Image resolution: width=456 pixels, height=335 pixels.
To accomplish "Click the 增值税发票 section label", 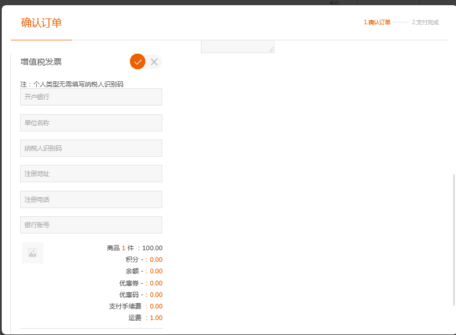I will (x=41, y=62).
